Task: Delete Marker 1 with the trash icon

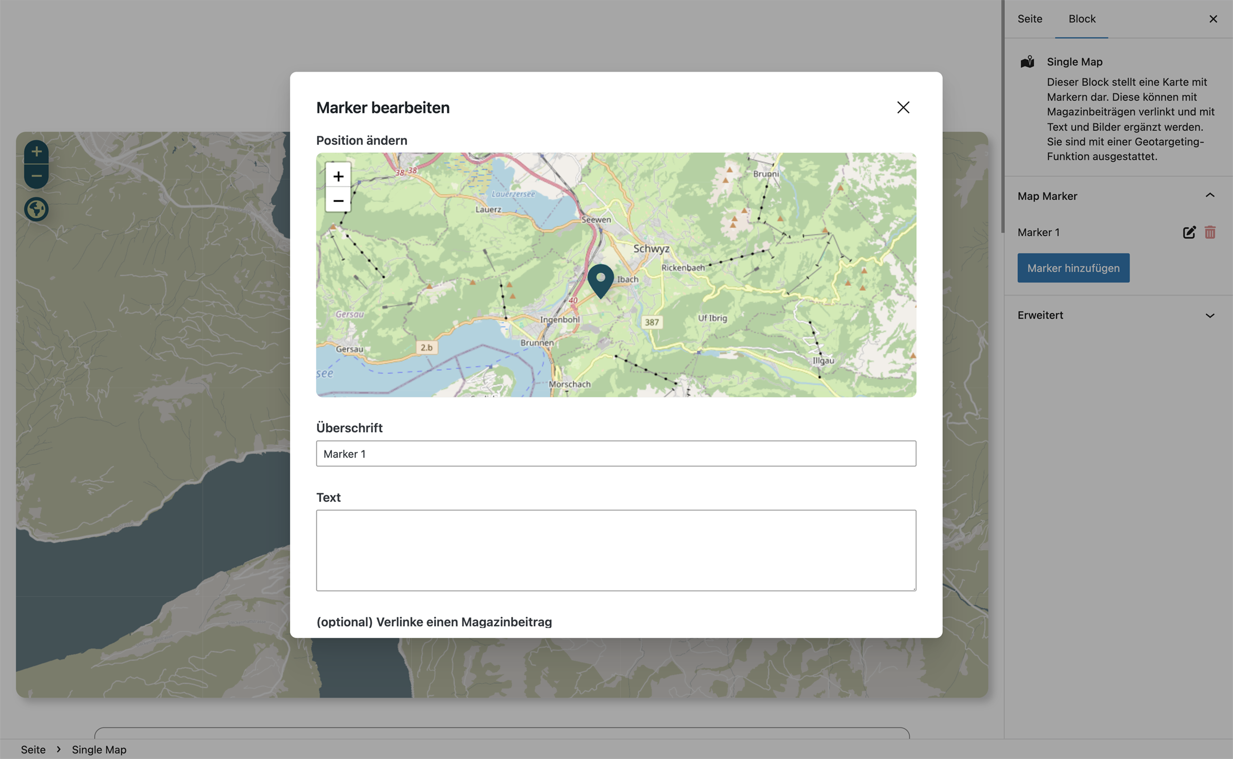Action: [x=1210, y=232]
